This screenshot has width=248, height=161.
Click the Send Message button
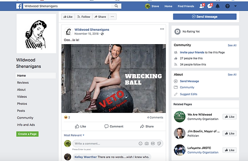point(205,17)
